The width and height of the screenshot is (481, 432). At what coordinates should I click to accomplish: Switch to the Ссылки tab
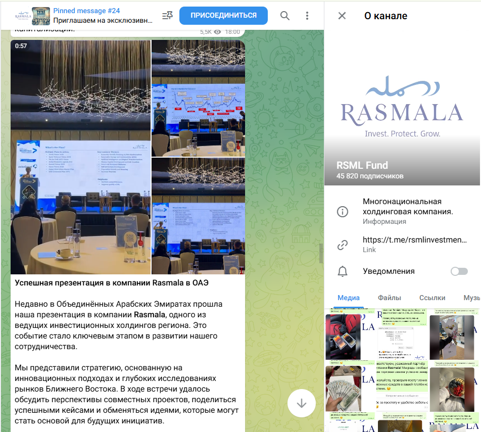coord(432,298)
